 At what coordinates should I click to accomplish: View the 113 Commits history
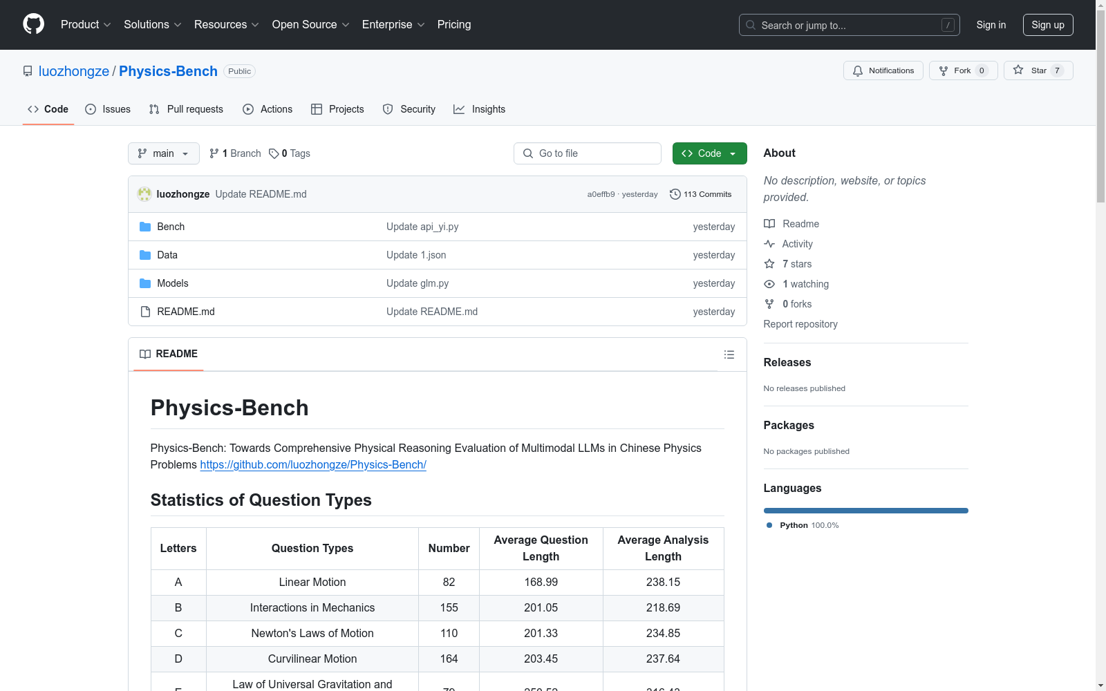[701, 194]
